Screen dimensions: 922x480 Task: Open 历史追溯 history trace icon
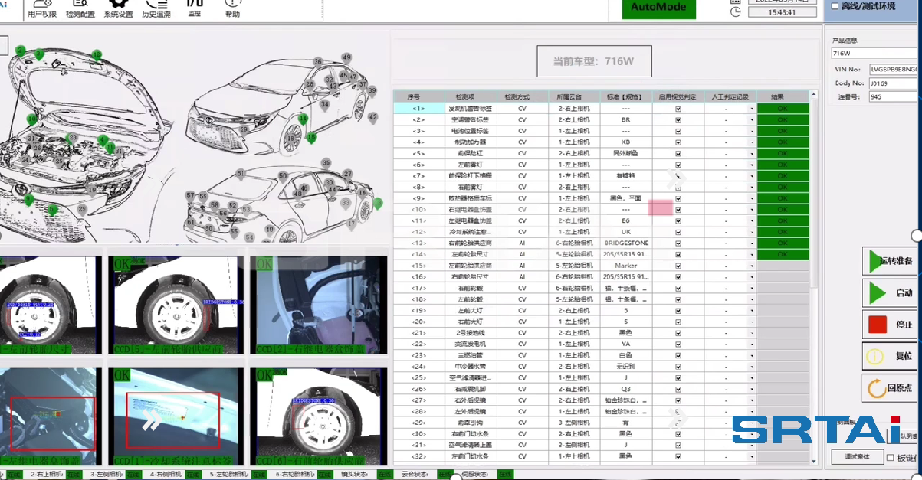[x=156, y=8]
